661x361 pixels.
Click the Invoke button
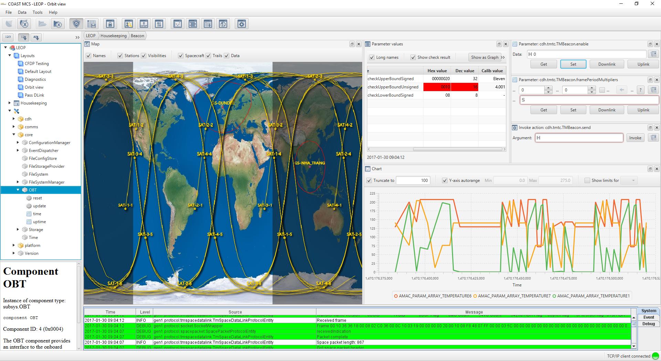point(635,138)
